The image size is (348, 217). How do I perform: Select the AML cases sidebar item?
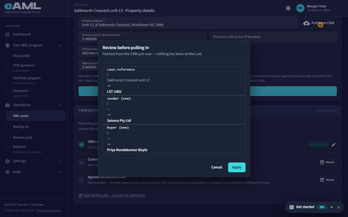(35, 116)
